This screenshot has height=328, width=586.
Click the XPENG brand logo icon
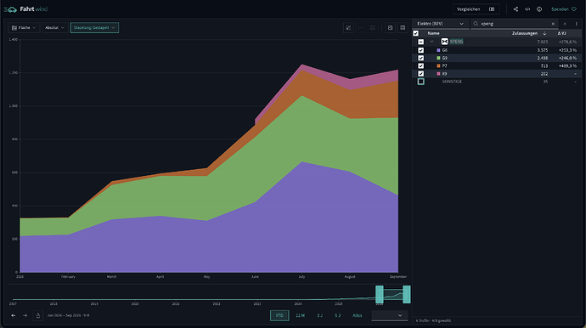[444, 42]
